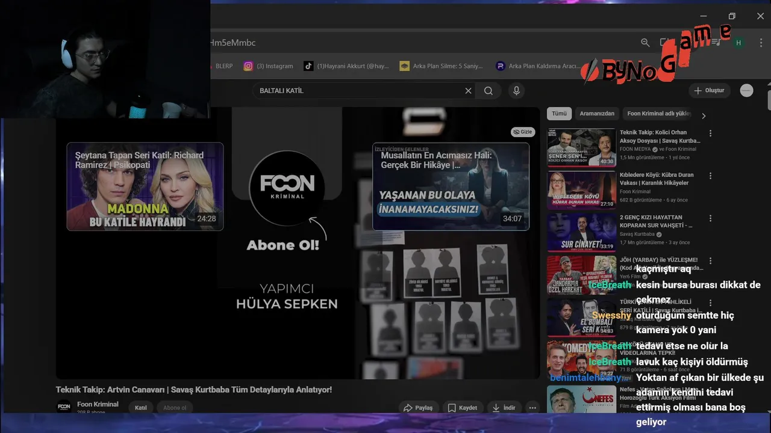The width and height of the screenshot is (771, 433).
Task: Open options for JÖH (YARBAY) video
Action: point(710,261)
